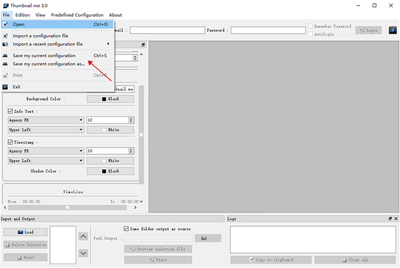
Task: Expand the Timestamp position Upper Left dropdown
Action: click(45, 161)
